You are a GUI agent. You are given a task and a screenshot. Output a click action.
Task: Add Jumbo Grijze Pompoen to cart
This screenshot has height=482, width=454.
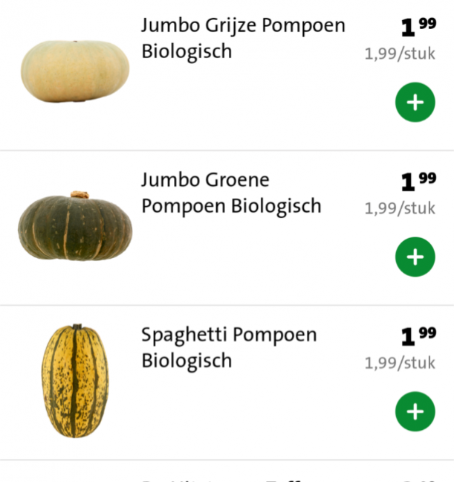click(415, 102)
